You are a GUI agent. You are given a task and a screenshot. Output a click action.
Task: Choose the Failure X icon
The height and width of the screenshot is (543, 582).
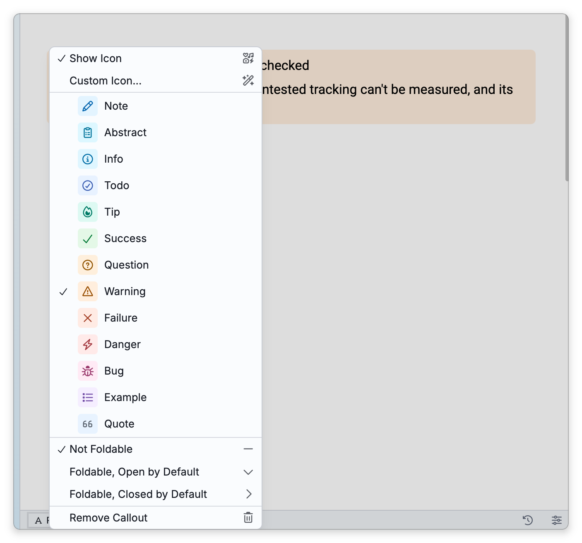[88, 318]
